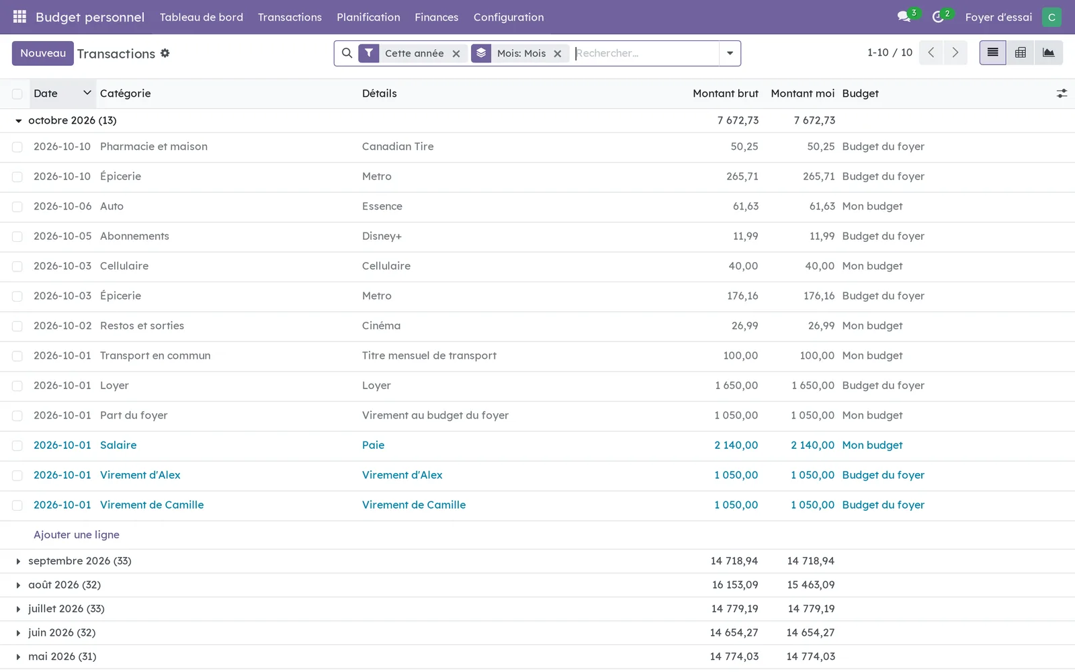This screenshot has width=1075, height=672.
Task: Go to next page arrow
Action: tap(955, 52)
